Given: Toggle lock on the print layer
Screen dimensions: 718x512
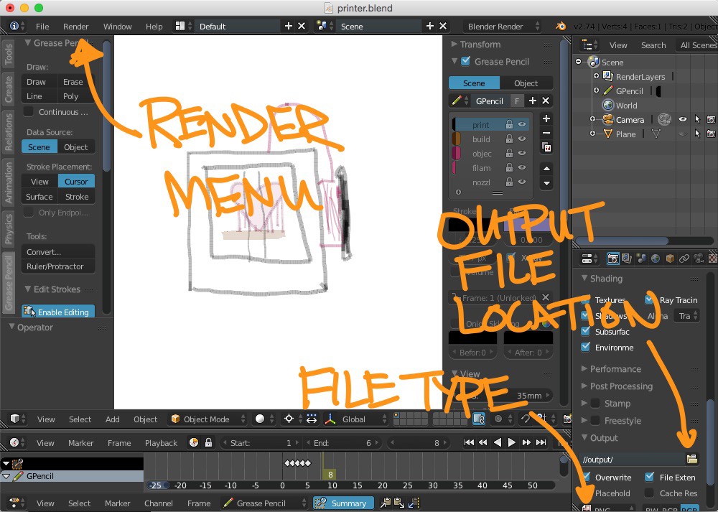Looking at the screenshot, I should tap(509, 124).
